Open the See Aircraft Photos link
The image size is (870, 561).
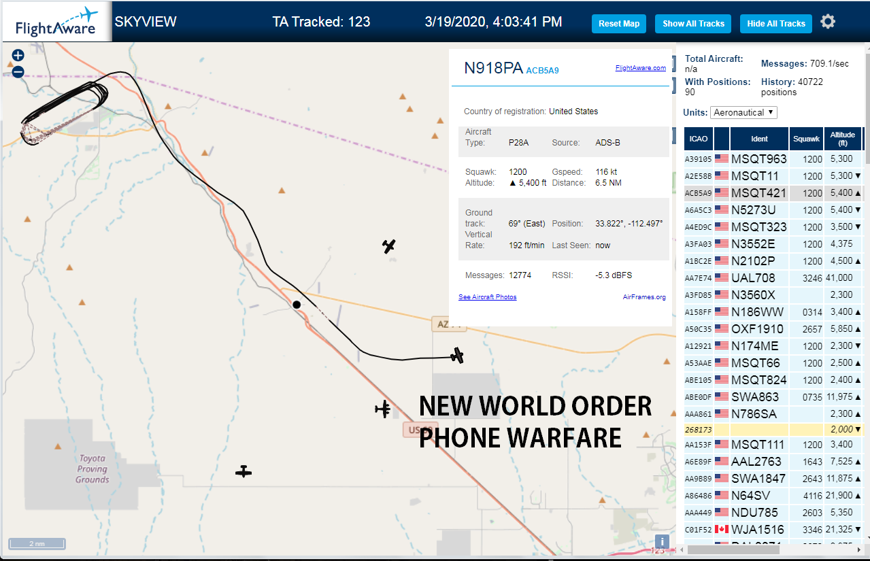tap(488, 296)
